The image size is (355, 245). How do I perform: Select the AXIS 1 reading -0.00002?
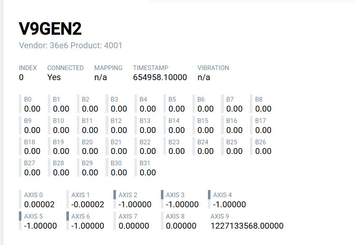[87, 205]
